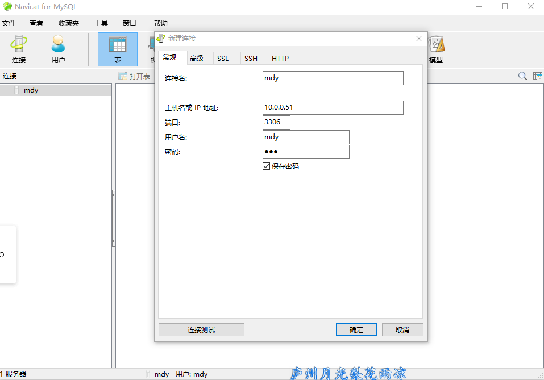
Task: Click the 主机名或 IP 地址 field
Action: [333, 107]
